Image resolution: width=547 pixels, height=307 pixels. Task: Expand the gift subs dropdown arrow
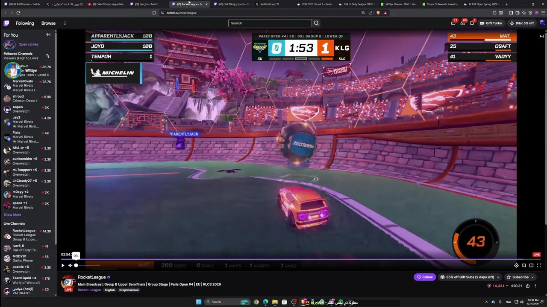pyautogui.click(x=498, y=277)
